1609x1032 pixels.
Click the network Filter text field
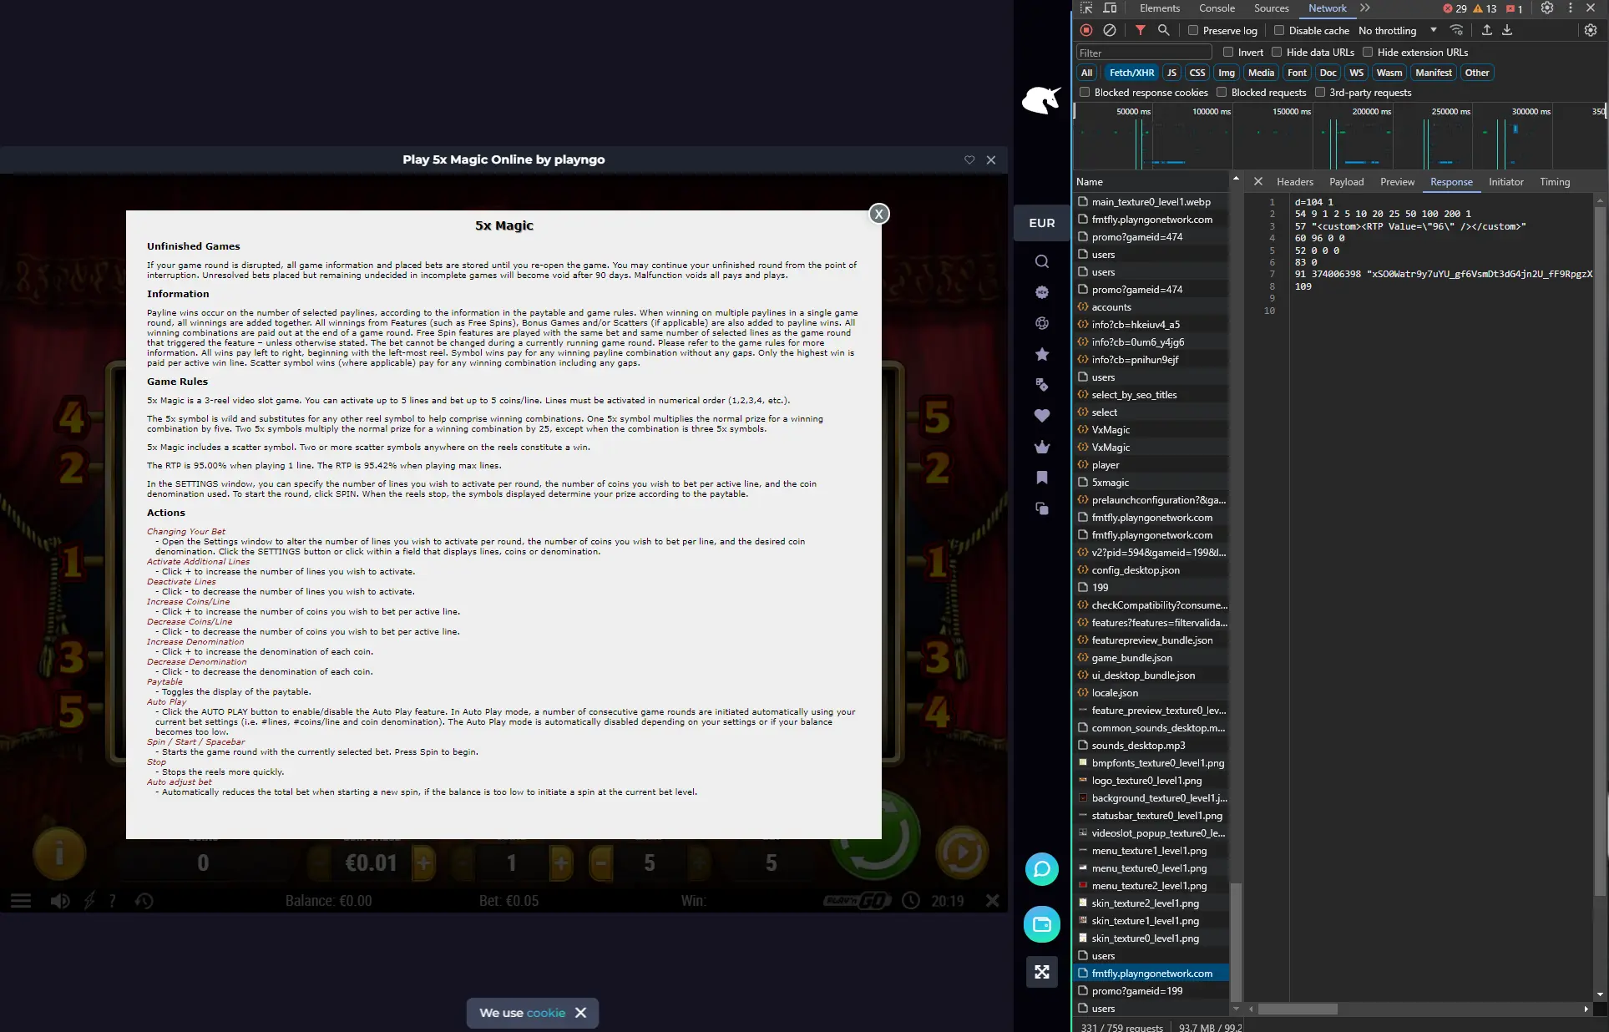1144,52
